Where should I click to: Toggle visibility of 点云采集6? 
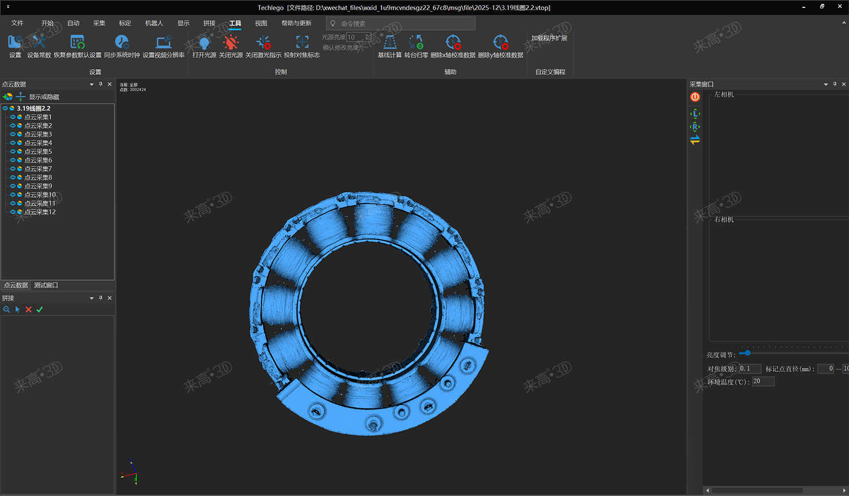coord(12,160)
